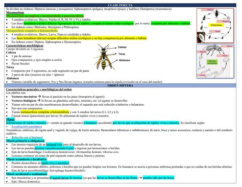The image size is (242, 187).
Task: Click the Relación con el huésped link
Action: click(27, 137)
